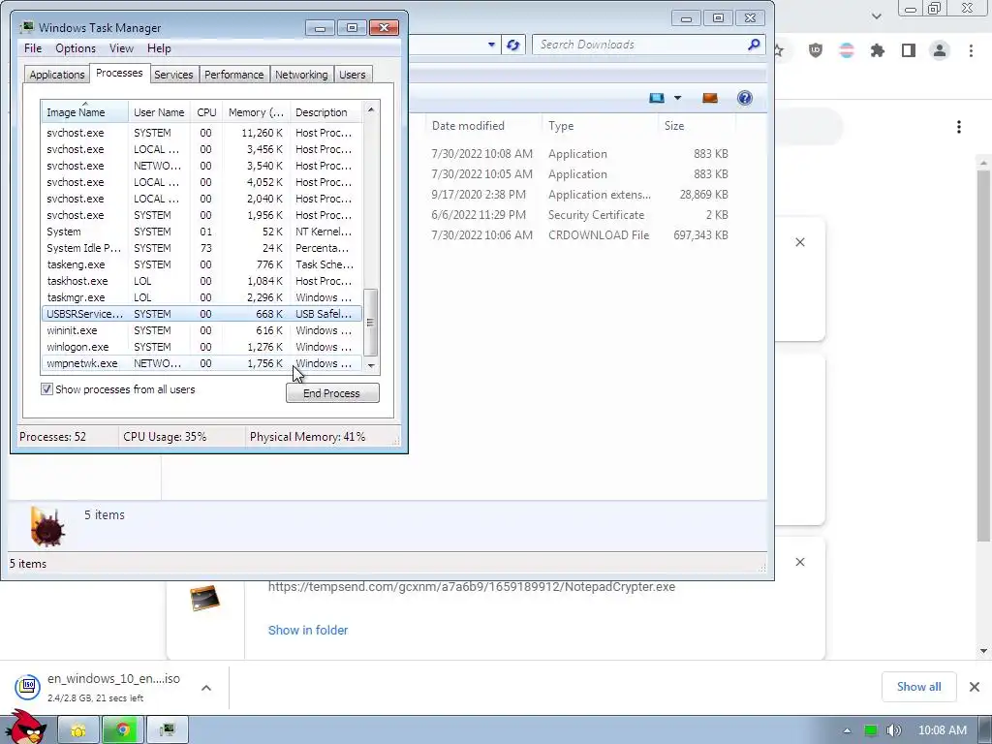
Task: Open Chrome from the taskbar
Action: point(123,730)
